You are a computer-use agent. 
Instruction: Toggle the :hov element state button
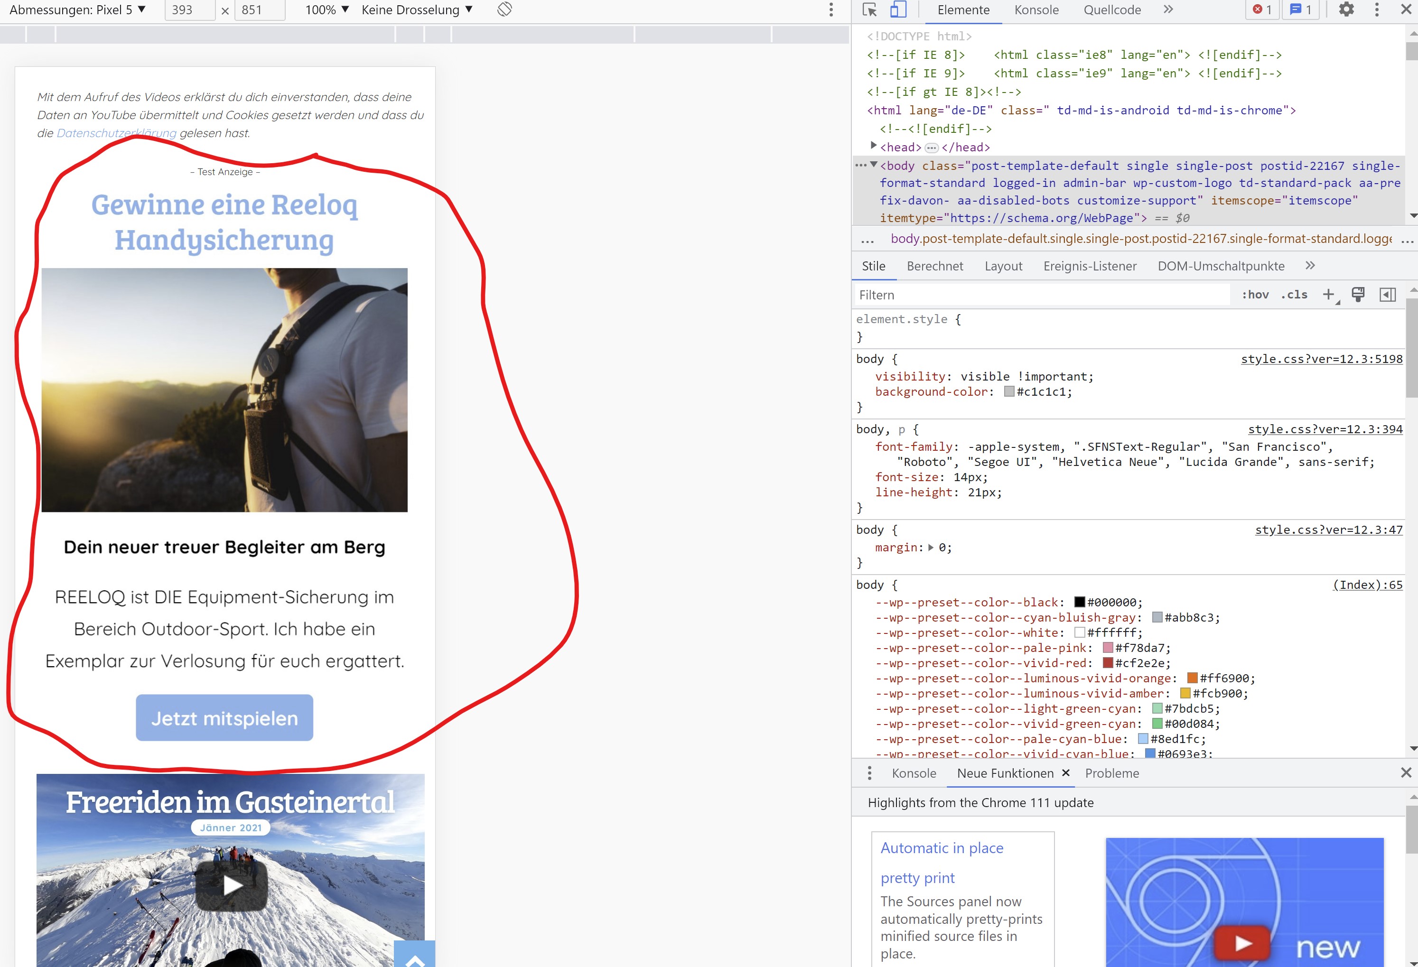click(1256, 295)
